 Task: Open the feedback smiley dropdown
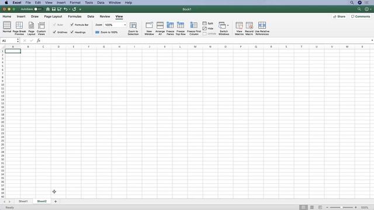point(368,9)
